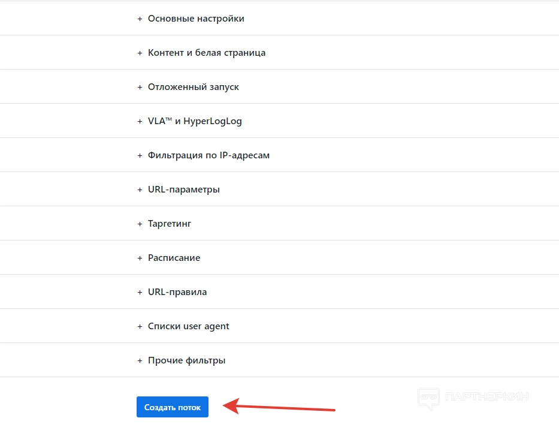This screenshot has width=559, height=442.
Task: Click the plus icon beside Таргетинг
Action: pyautogui.click(x=140, y=224)
